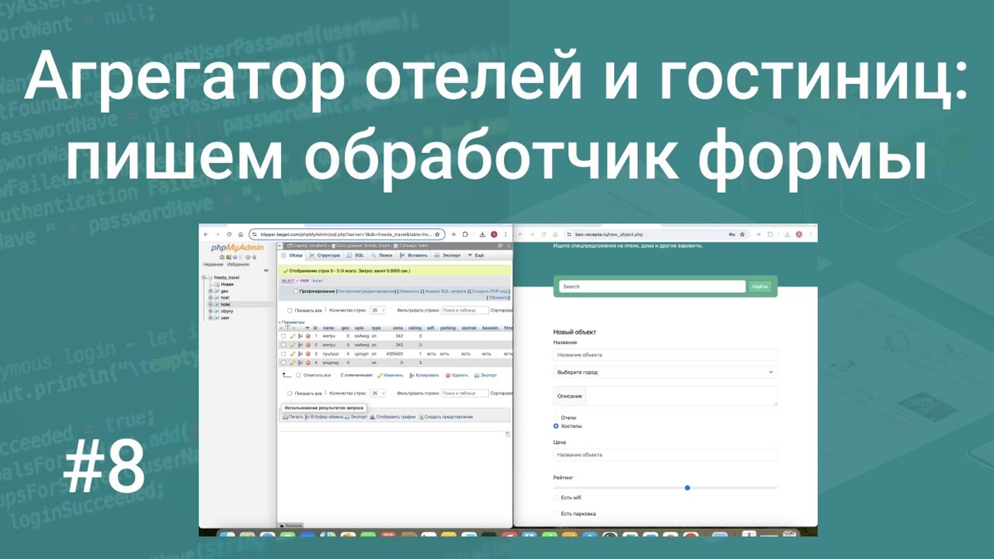Open profile avatar in bez-recepta browser window

pos(799,234)
